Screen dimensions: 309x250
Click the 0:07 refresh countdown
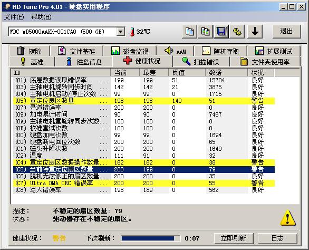click(192, 238)
